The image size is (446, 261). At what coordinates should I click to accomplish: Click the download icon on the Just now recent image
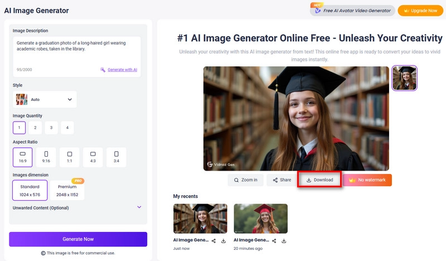point(224,241)
